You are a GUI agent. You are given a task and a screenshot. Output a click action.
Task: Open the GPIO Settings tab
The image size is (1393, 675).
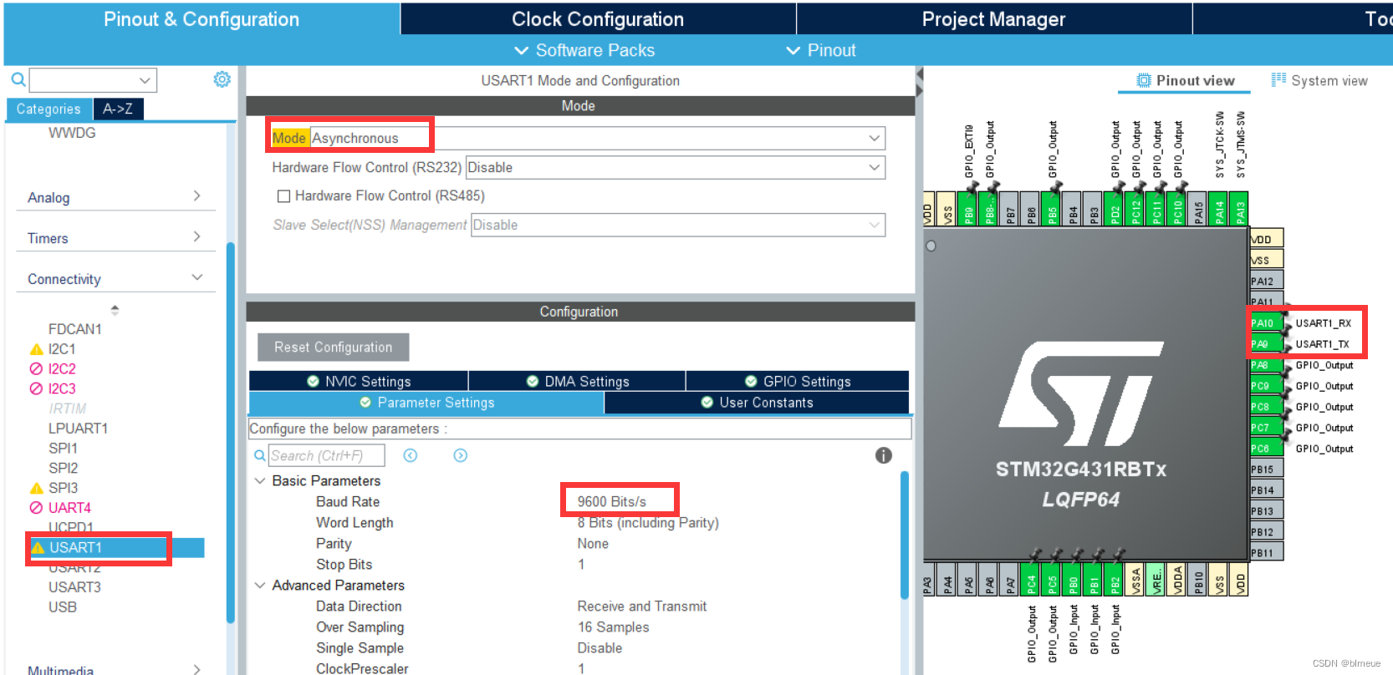coord(798,381)
